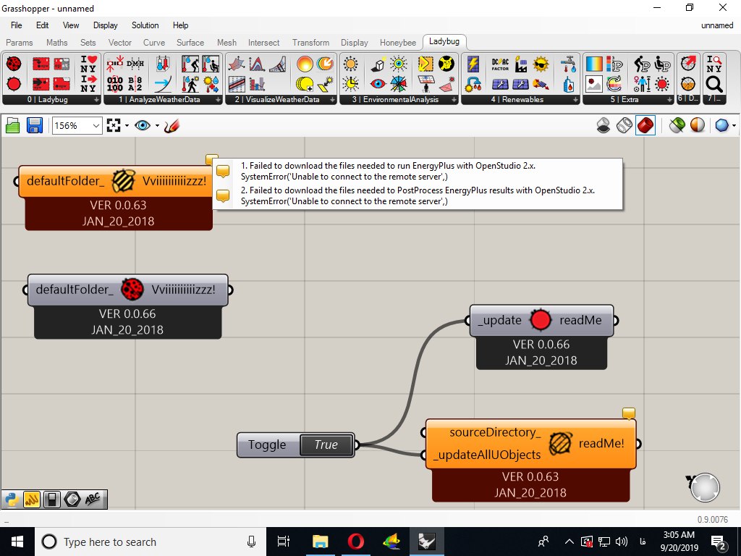The height and width of the screenshot is (556, 741).
Task: Flip the Toggle component's True value
Action: pos(326,445)
